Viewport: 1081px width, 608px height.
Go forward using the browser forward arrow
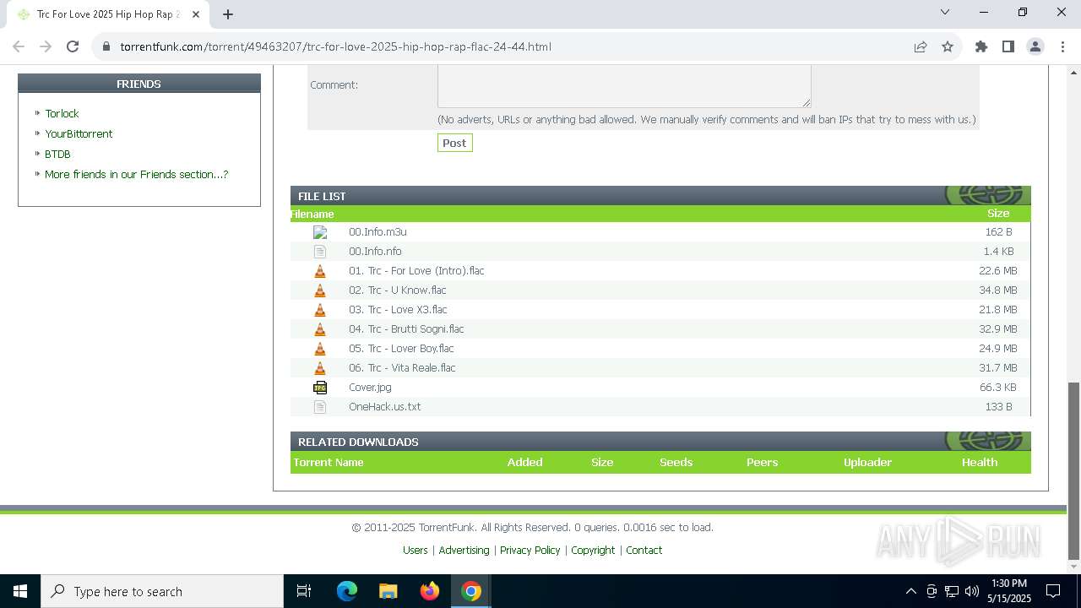click(x=46, y=46)
